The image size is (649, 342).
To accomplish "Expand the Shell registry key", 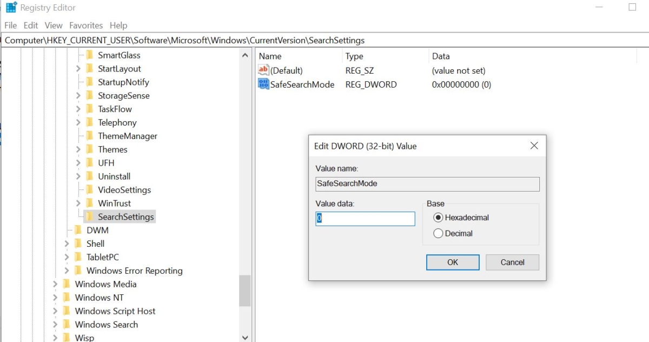I will tap(67, 244).
